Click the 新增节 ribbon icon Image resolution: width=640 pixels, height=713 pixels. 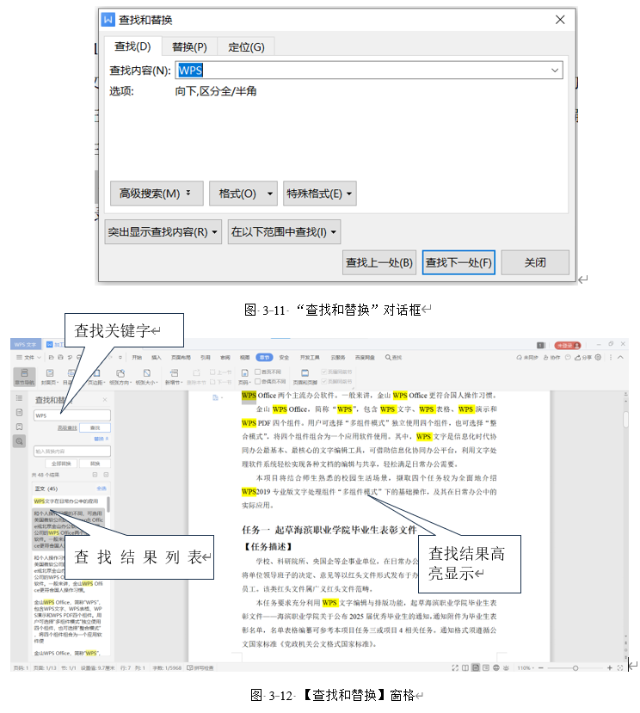[x=174, y=377]
